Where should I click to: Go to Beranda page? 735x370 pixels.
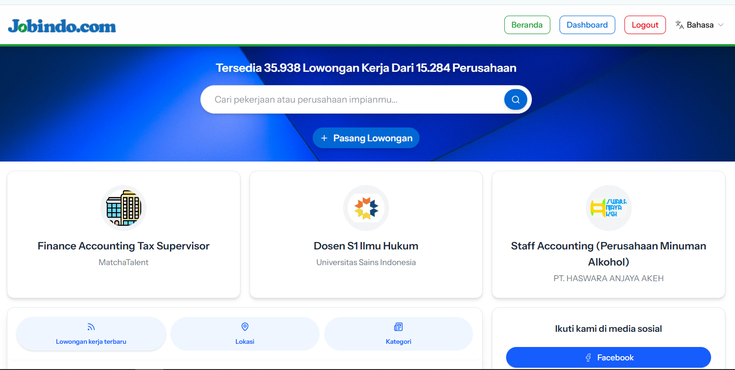(527, 25)
